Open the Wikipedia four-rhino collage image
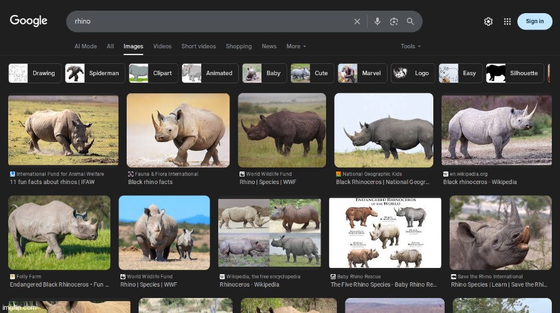Image resolution: width=560 pixels, height=313 pixels. coord(269,232)
